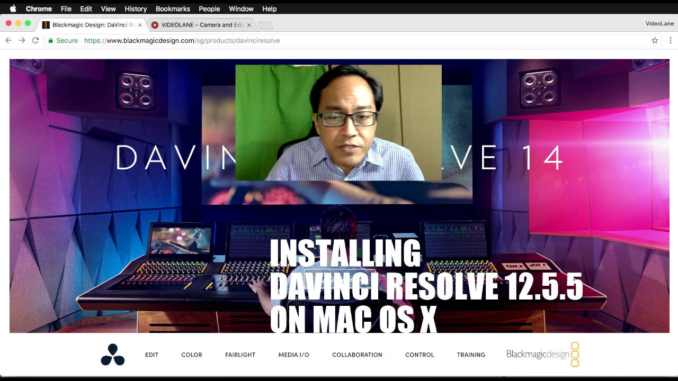The height and width of the screenshot is (381, 678).
Task: Open the COLOR page link
Action: [x=192, y=355]
